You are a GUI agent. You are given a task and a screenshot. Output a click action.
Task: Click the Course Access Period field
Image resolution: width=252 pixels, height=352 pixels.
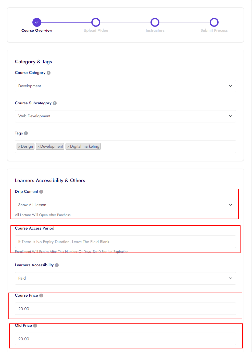tap(125, 242)
